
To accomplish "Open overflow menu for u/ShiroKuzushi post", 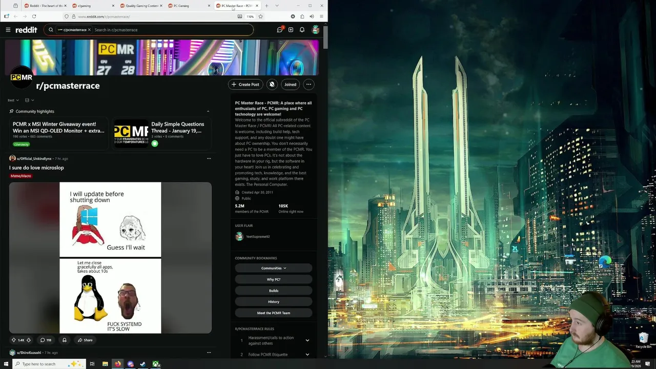I will tap(209, 353).
